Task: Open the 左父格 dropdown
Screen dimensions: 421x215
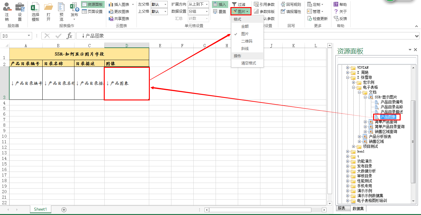Action: [x=159, y=4]
